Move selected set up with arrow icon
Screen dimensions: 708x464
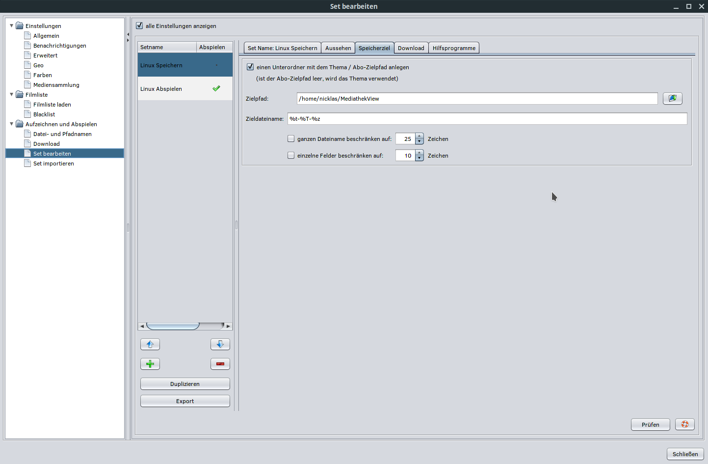(150, 344)
